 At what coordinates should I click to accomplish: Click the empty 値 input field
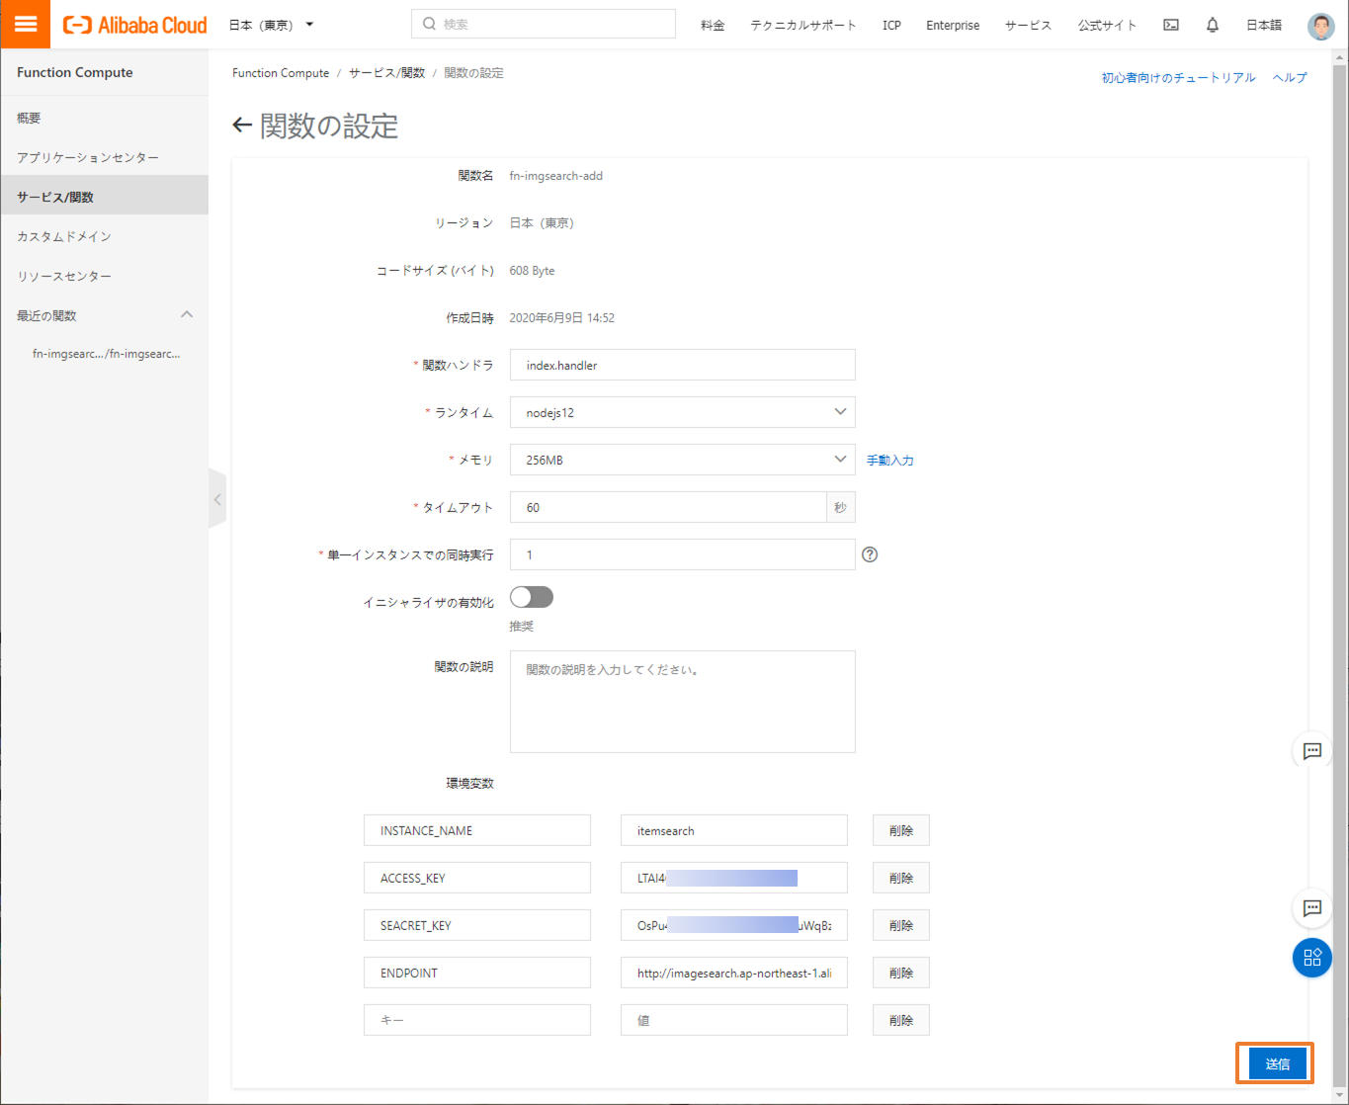point(734,1020)
